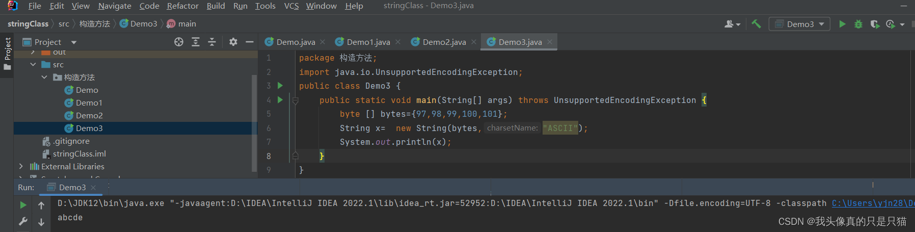Open the Navigate menu

pos(115,6)
